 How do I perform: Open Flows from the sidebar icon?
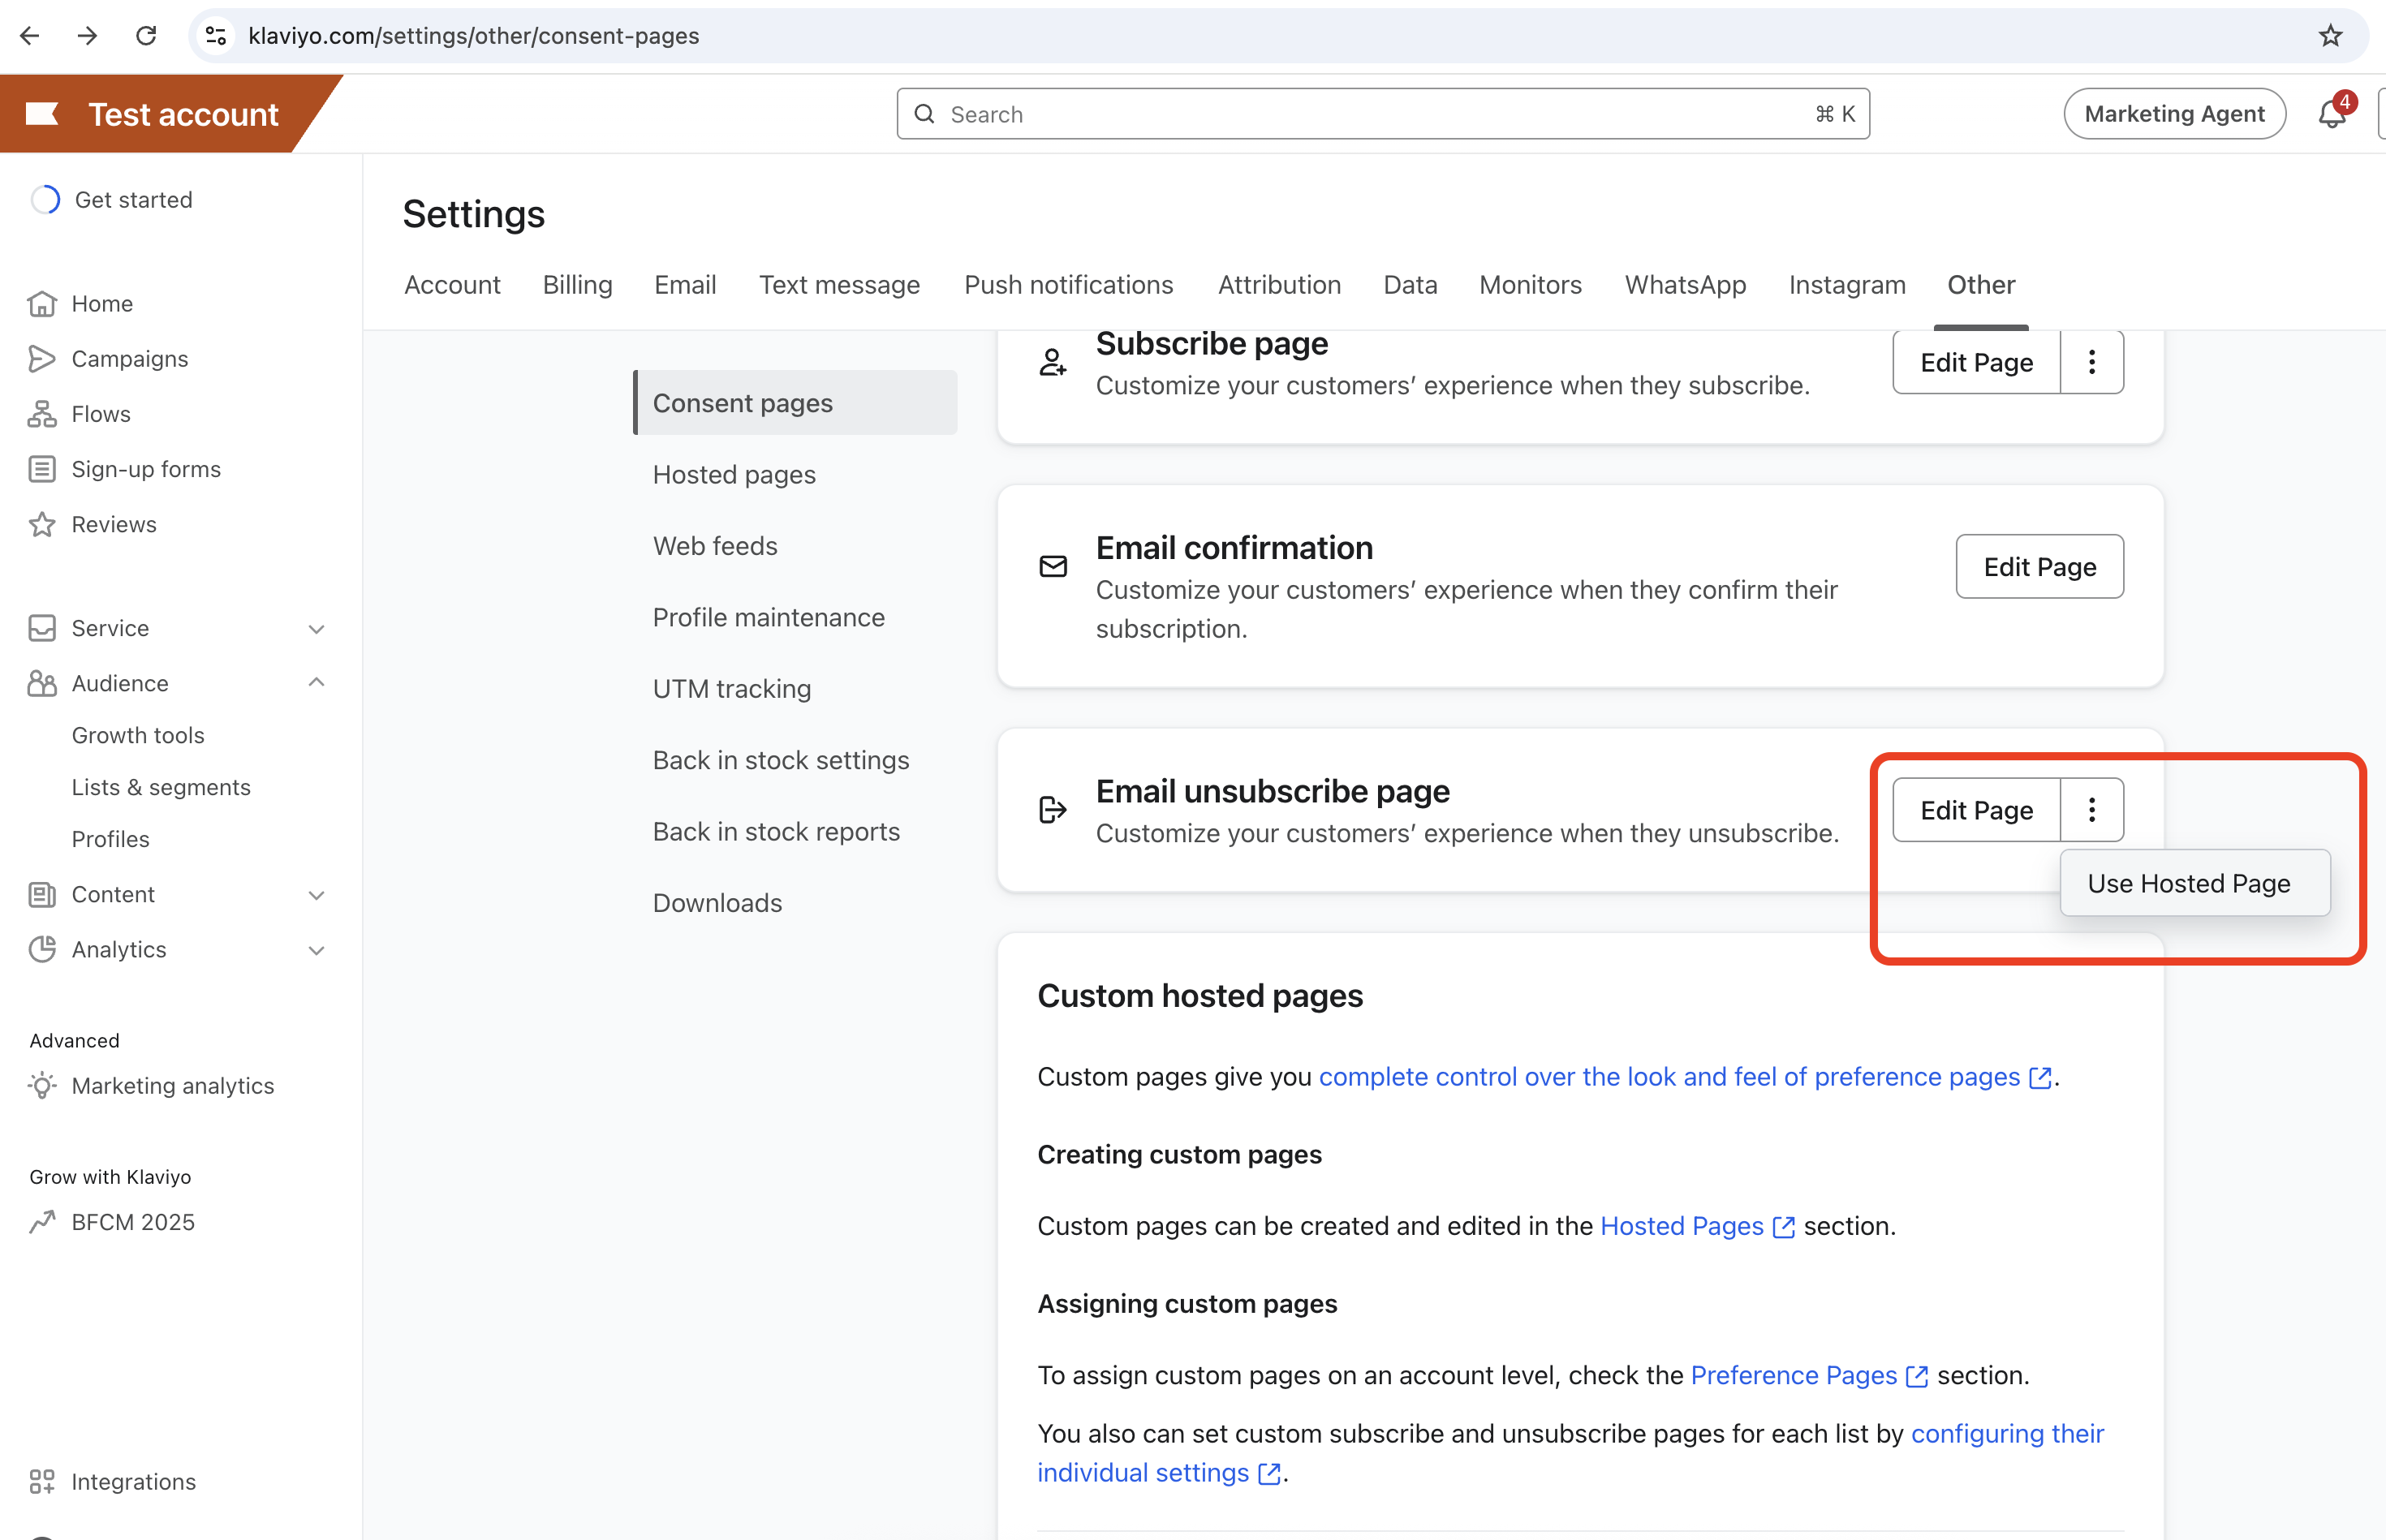pos(42,413)
